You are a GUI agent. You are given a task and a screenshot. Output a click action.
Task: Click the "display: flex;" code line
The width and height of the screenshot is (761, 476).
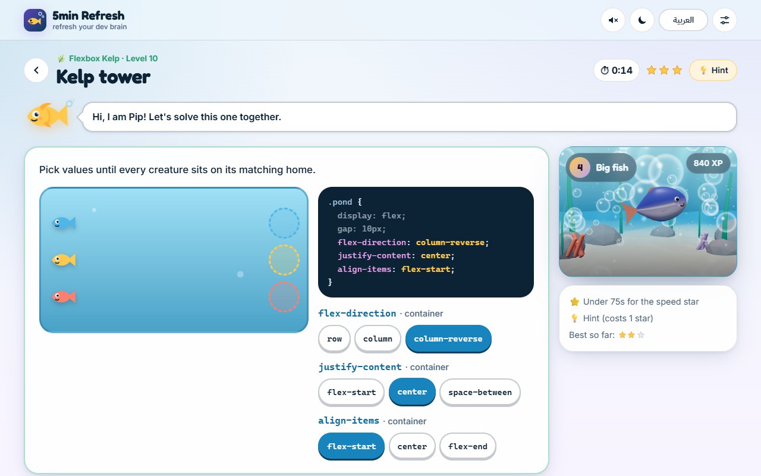(372, 215)
